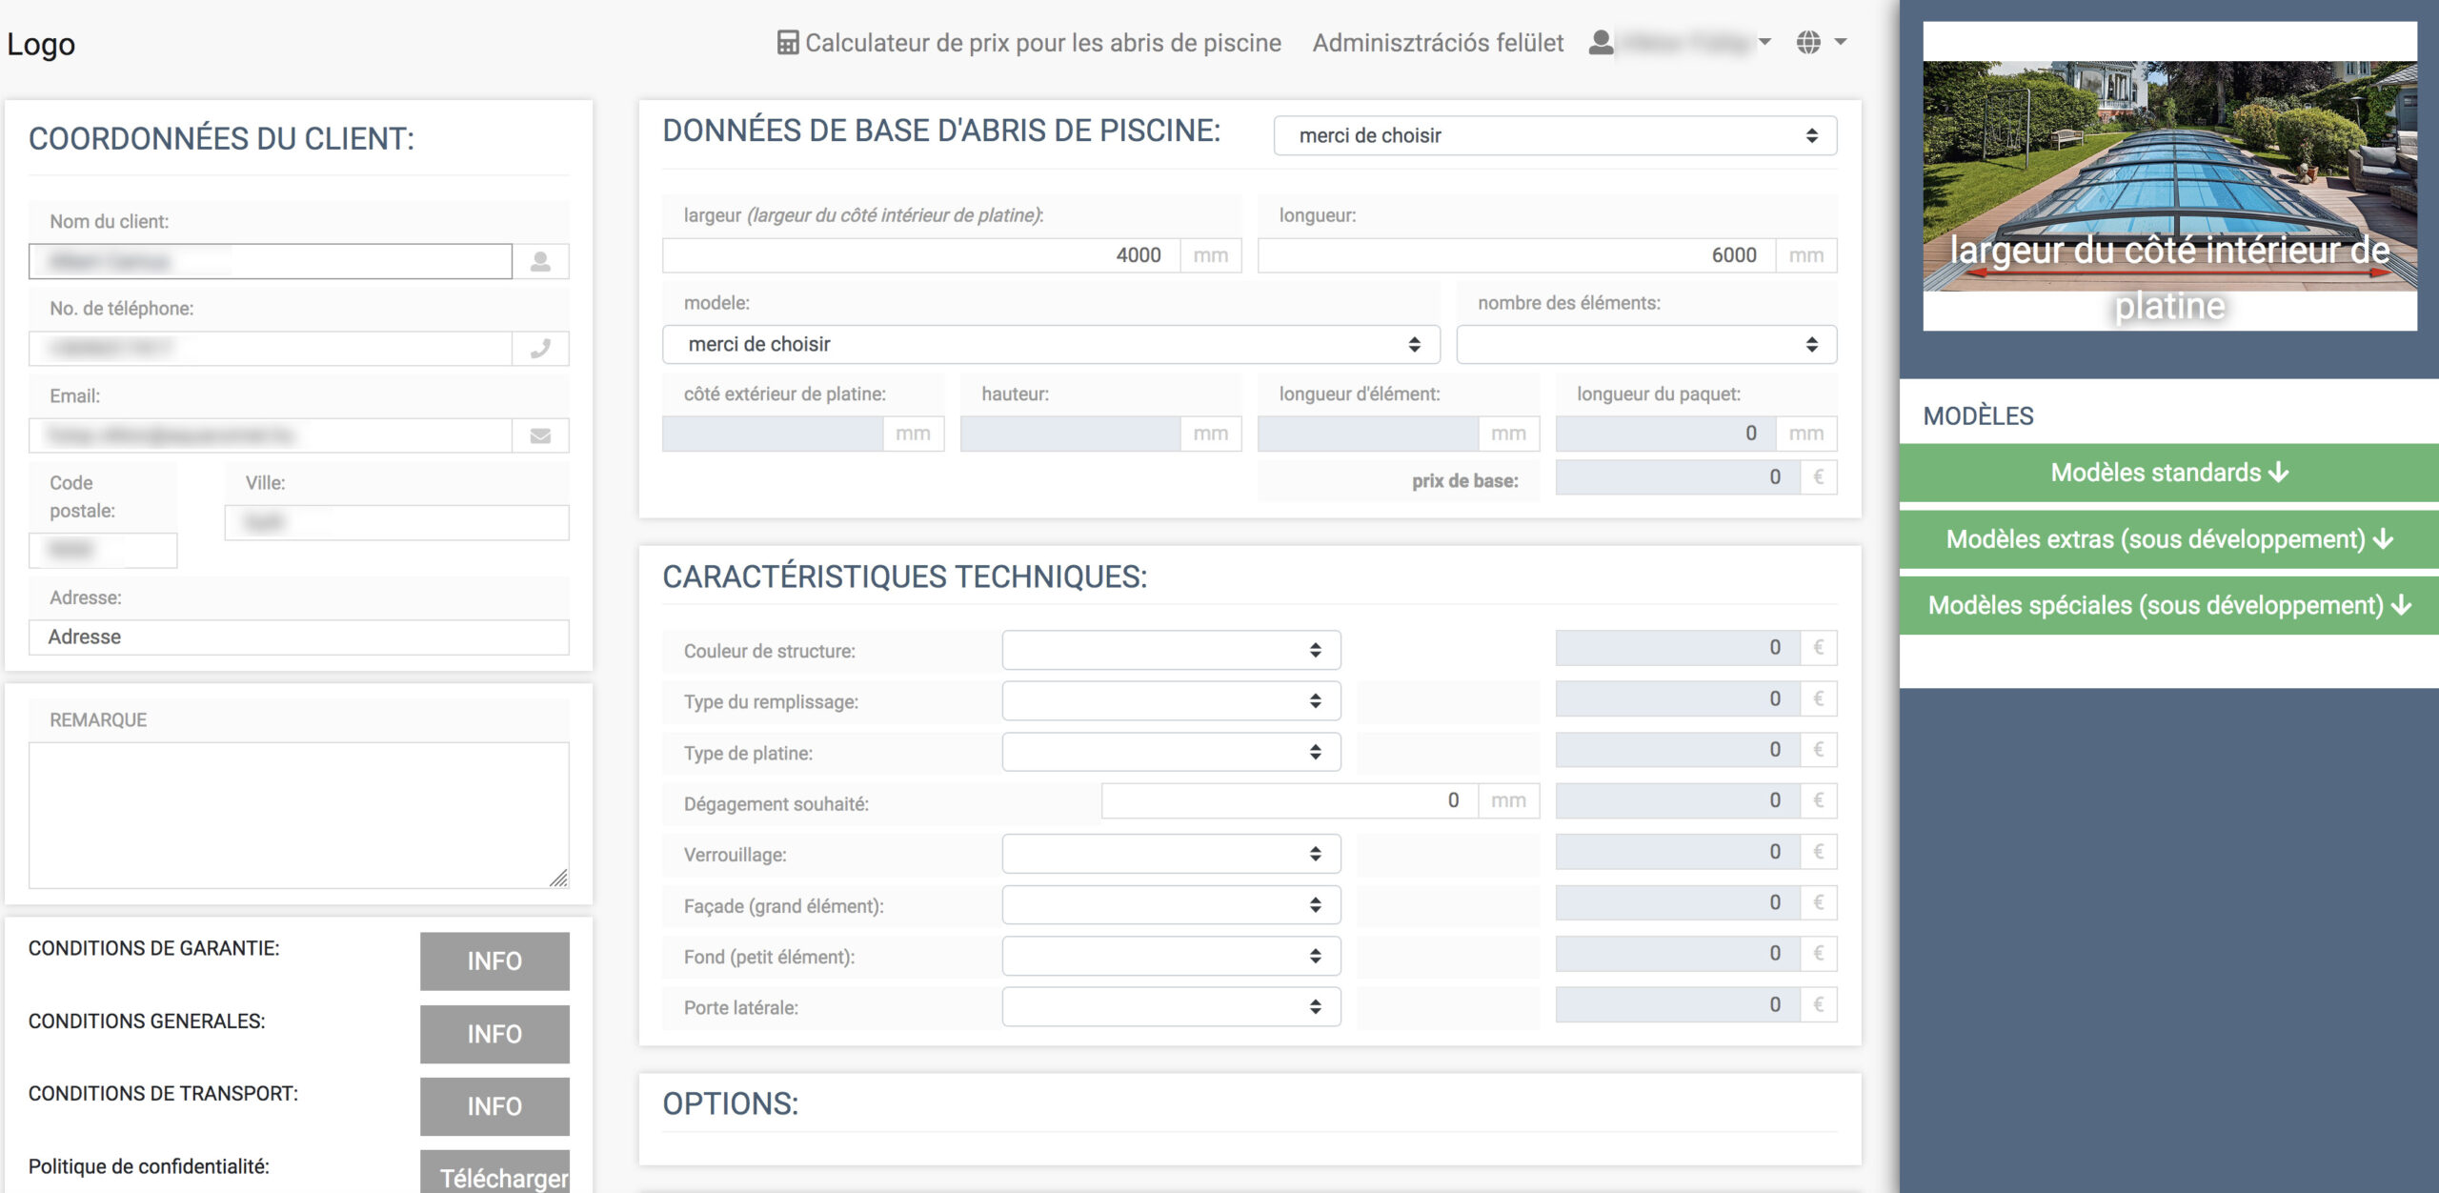Click the largeur field showing 4000
Viewport: 2439px width, 1193px height.
[921, 255]
